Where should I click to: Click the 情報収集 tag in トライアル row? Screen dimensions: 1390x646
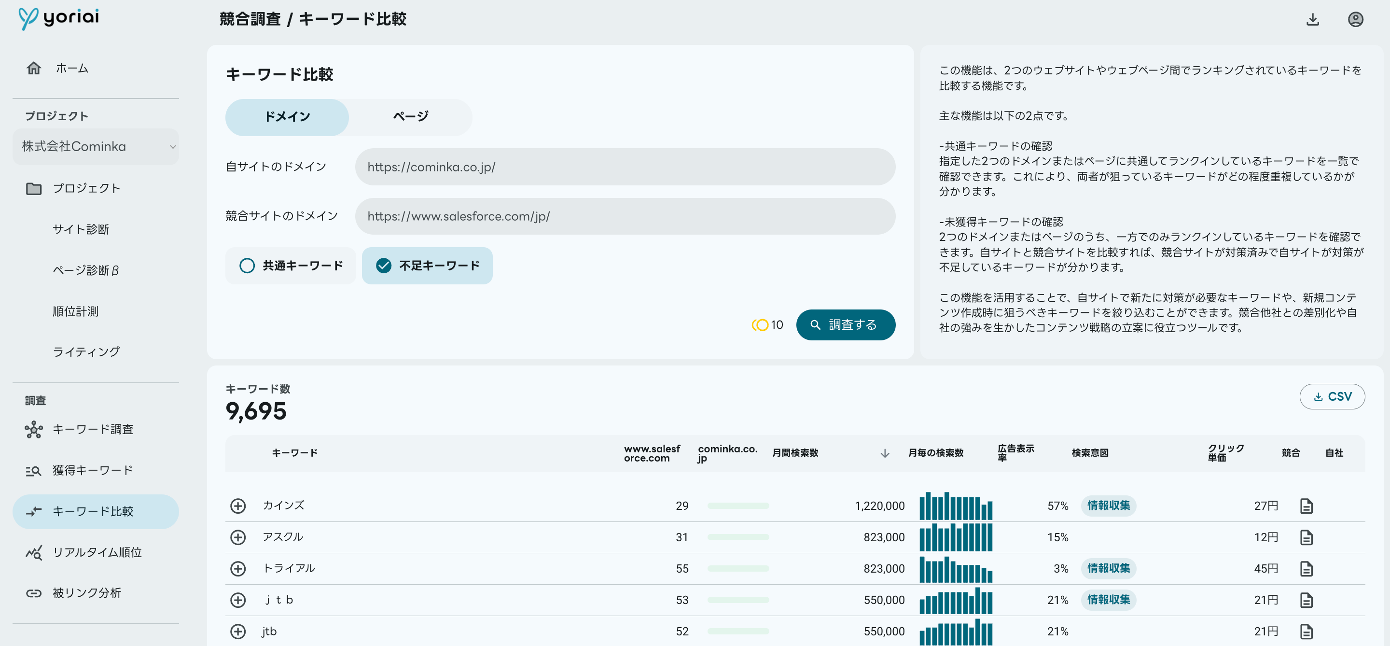point(1108,568)
